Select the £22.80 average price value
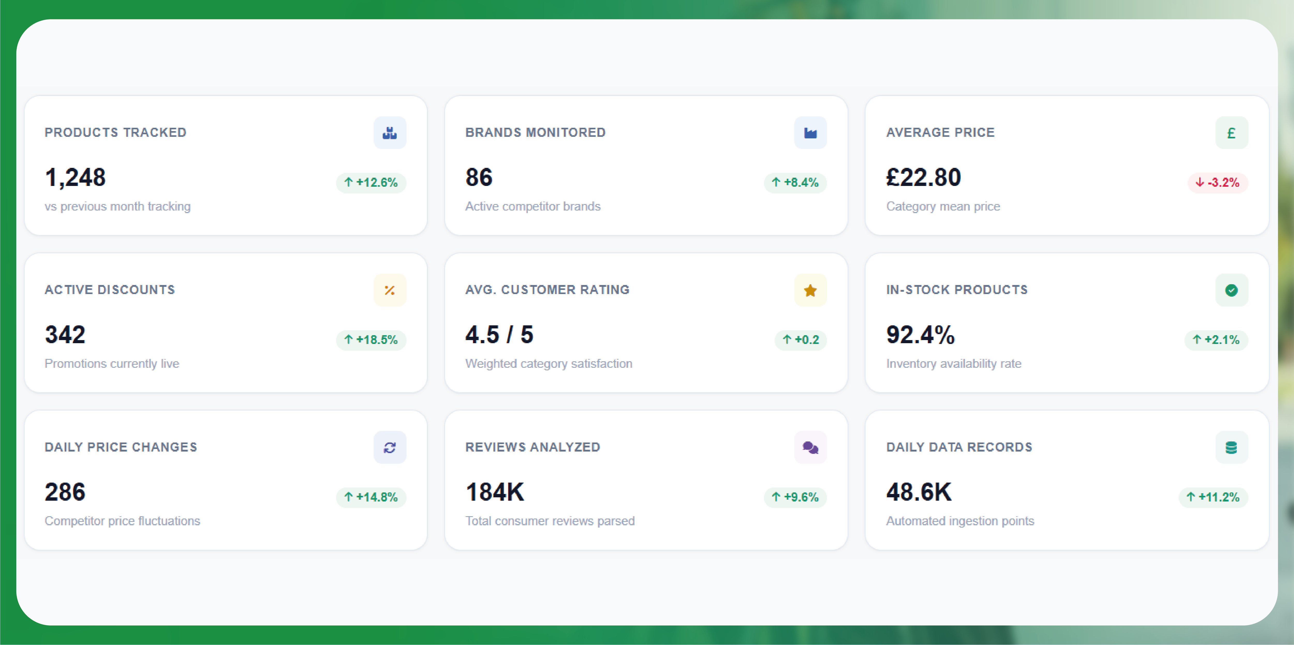The image size is (1294, 645). click(923, 177)
